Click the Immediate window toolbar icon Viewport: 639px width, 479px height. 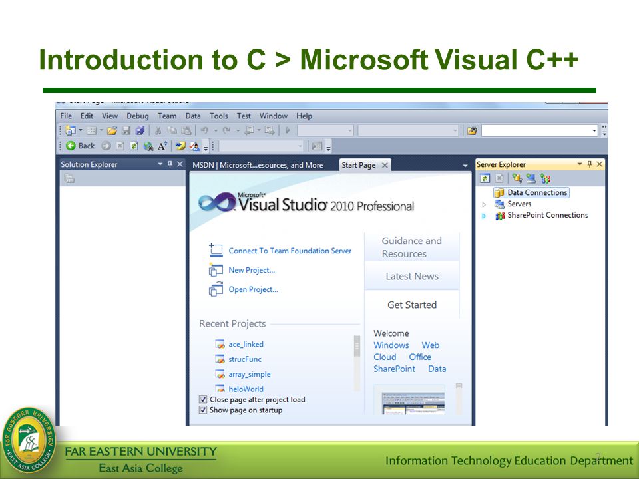[317, 146]
